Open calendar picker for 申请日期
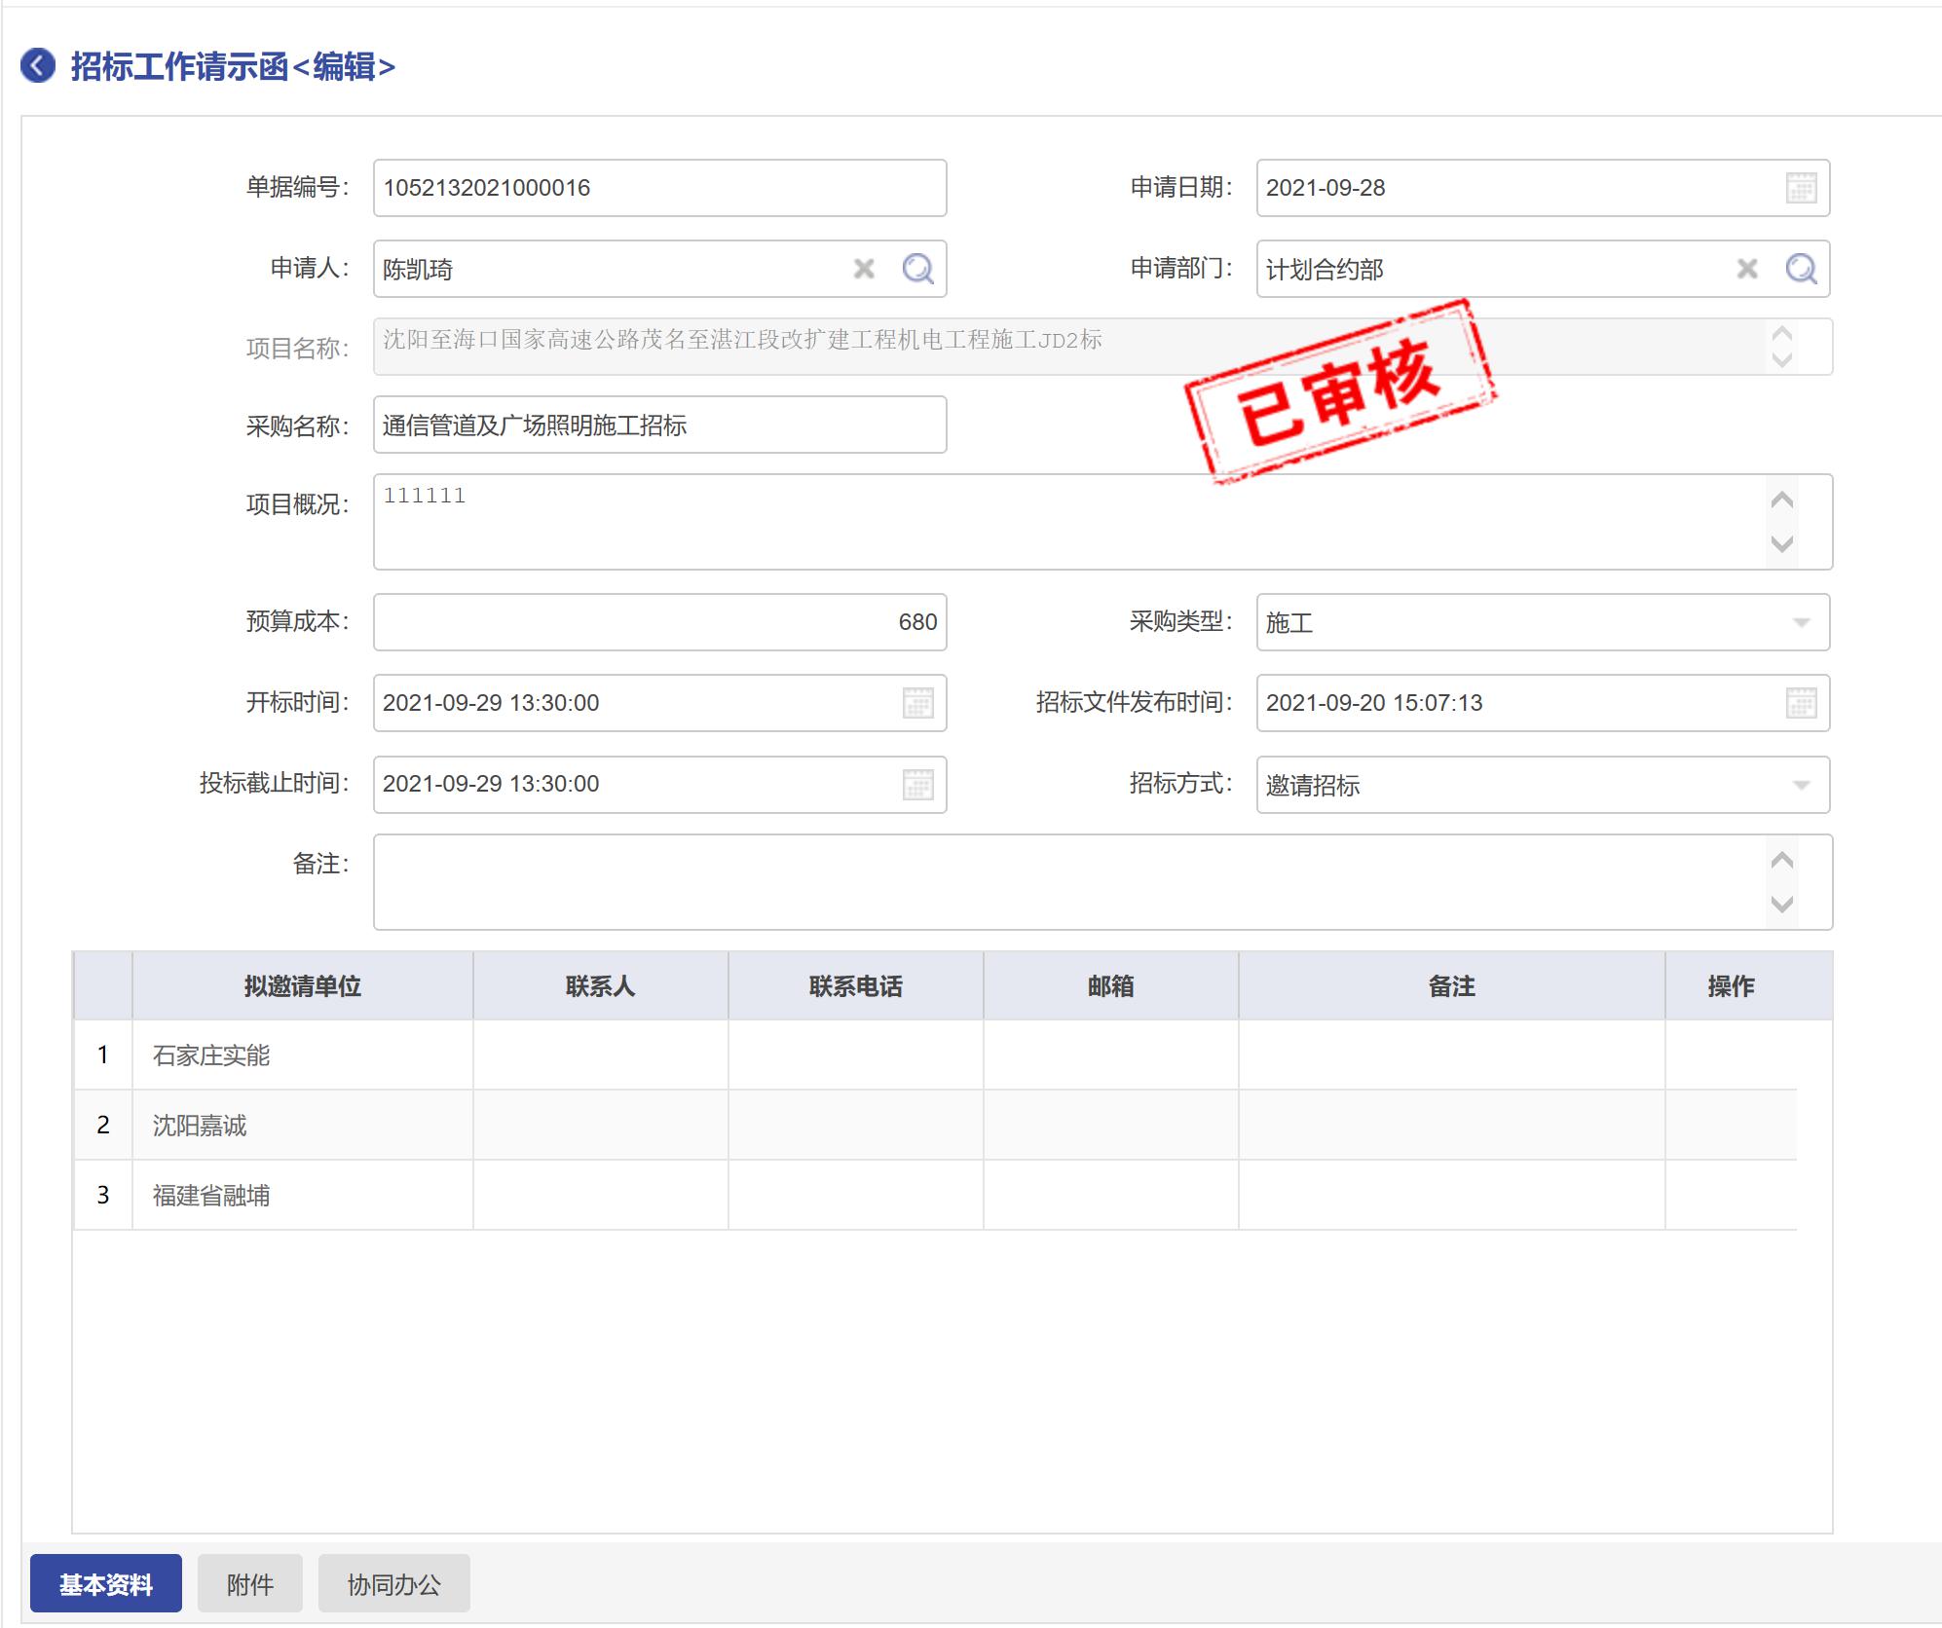This screenshot has width=1942, height=1628. 1801,188
